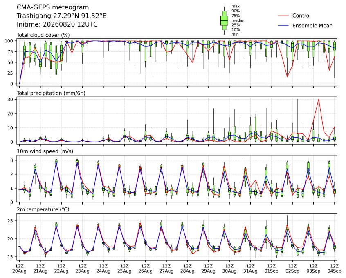Viewport: 346px width, 278px height.
Task: Click the 30 mm control precipitation peak
Action: 319,99
